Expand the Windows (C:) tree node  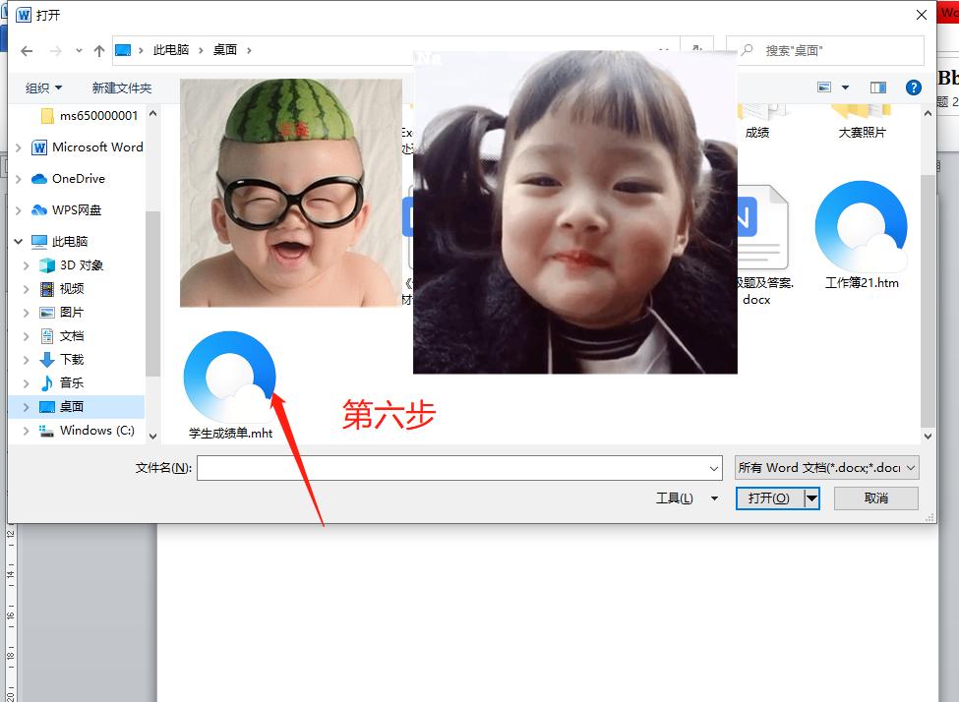coord(26,430)
